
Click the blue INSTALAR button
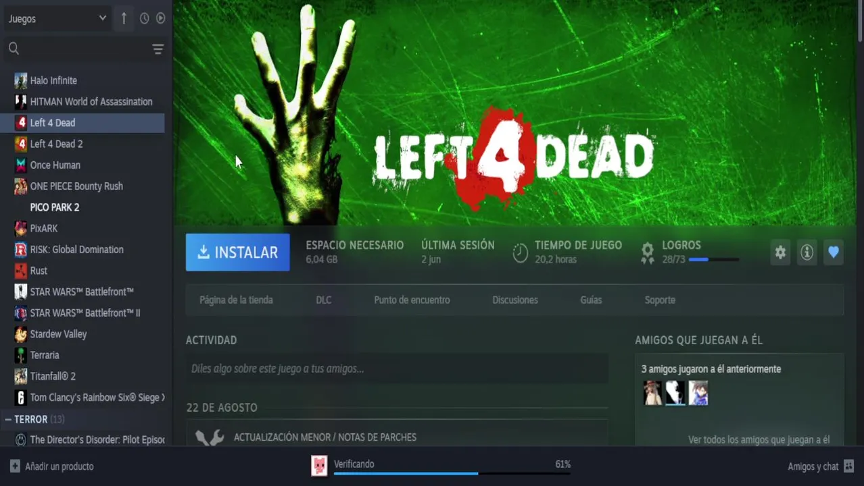pos(238,252)
